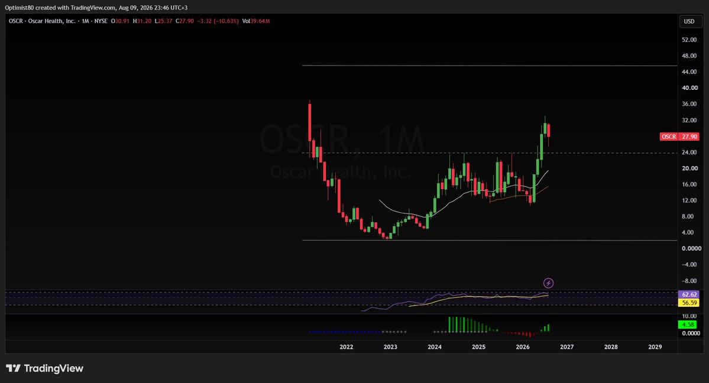
Task: Click the open value O30.91 in the header
Action: pos(120,21)
